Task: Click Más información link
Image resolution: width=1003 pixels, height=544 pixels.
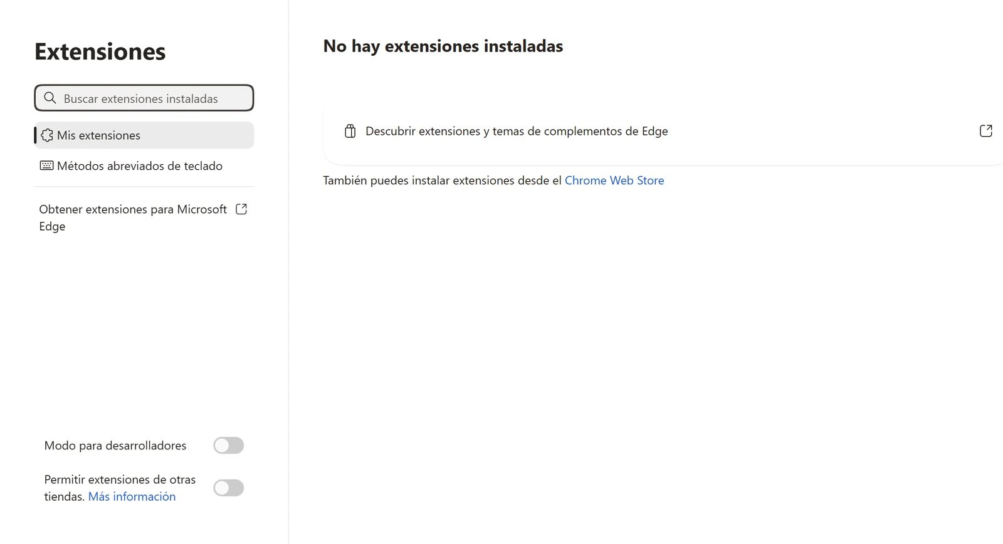Action: 132,496
